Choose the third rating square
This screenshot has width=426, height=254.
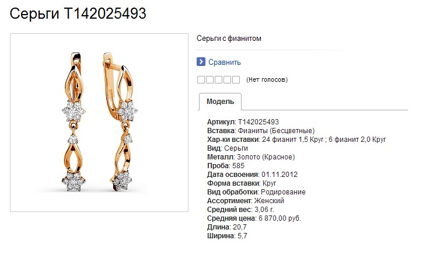point(218,79)
